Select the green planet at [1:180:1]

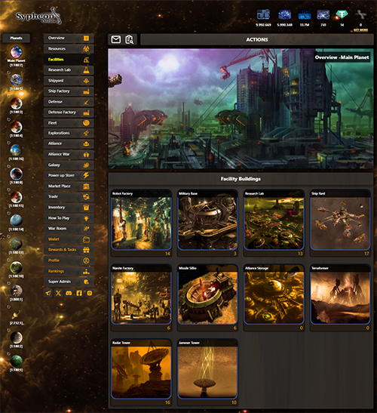coord(16,362)
